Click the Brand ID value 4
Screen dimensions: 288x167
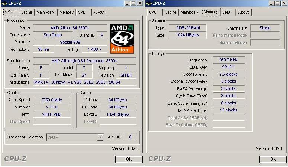click(x=102, y=35)
